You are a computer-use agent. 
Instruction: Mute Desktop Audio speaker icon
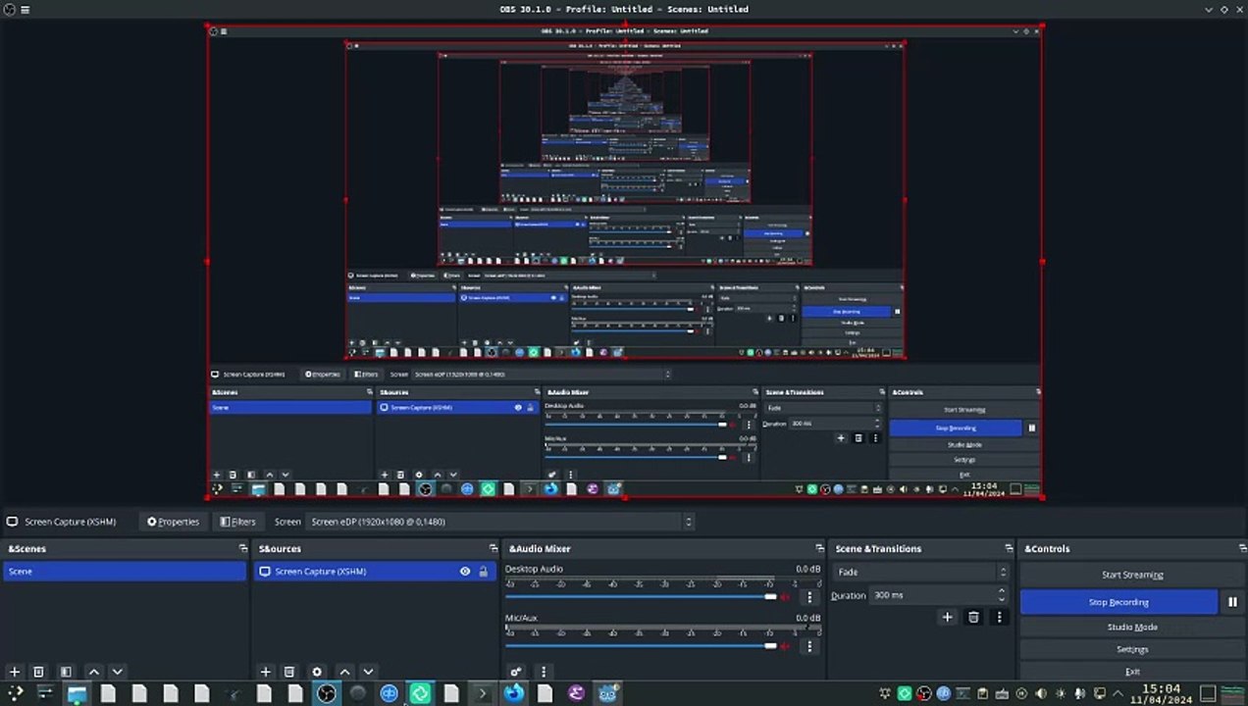point(785,596)
